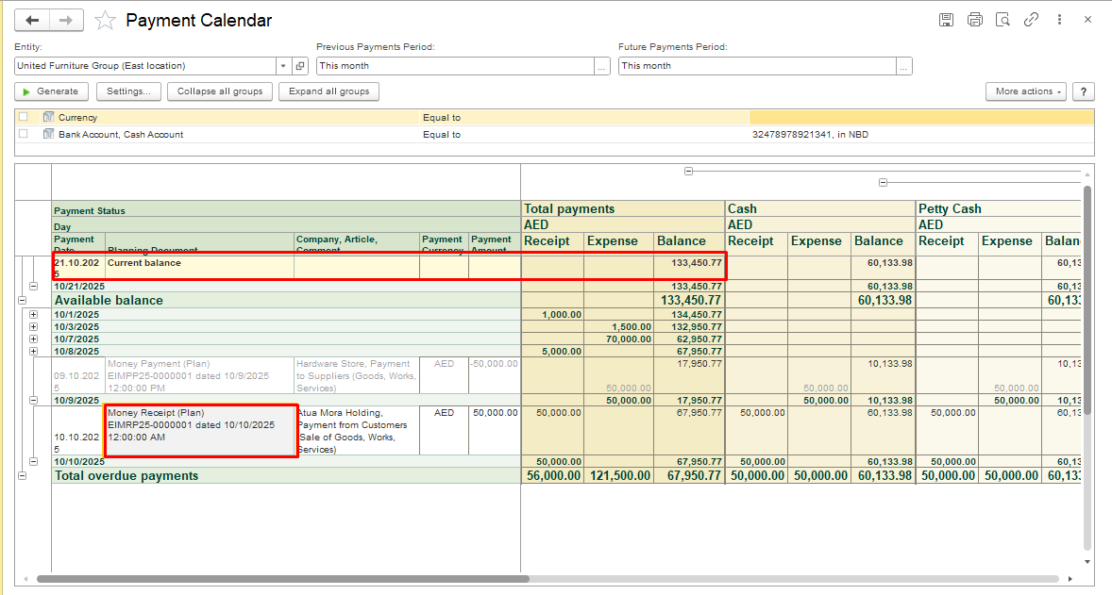1112x595 pixels.
Task: Click the get link (chain) icon
Action: 1031,20
